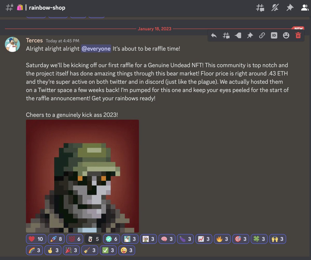
Task: Toggle the rainbow emoji reaction
Action: pyautogui.click(x=34, y=250)
